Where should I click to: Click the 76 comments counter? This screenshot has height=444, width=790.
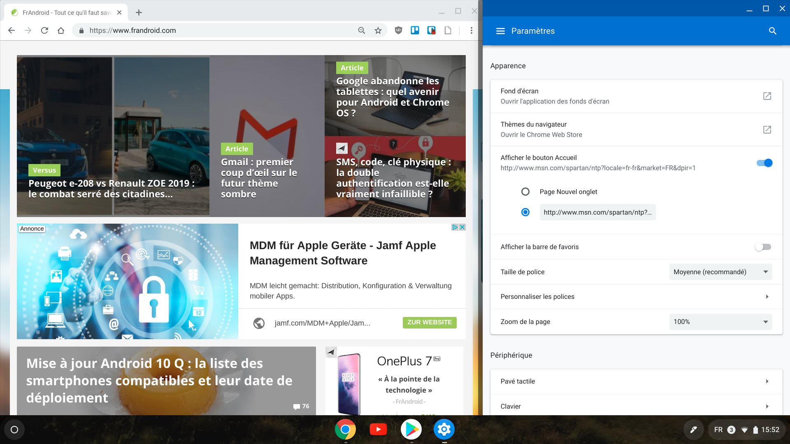point(301,406)
